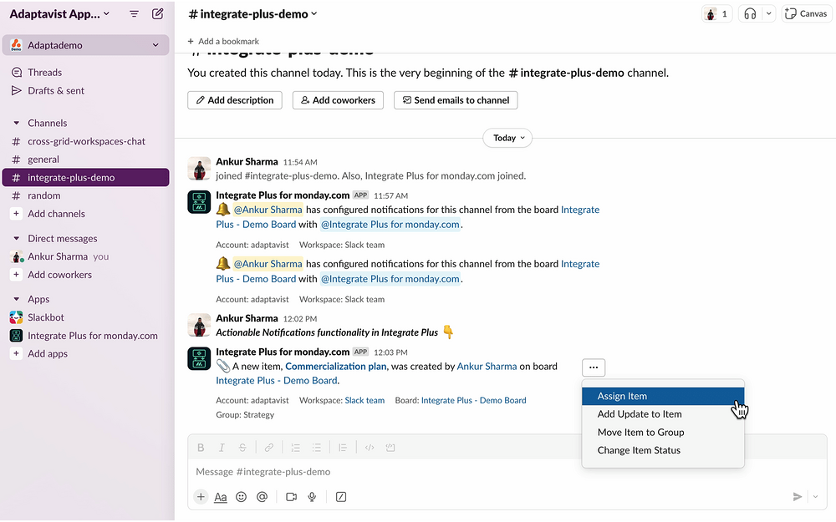The image size is (836, 522).
Task: Open slash shortcuts icon
Action: (341, 497)
